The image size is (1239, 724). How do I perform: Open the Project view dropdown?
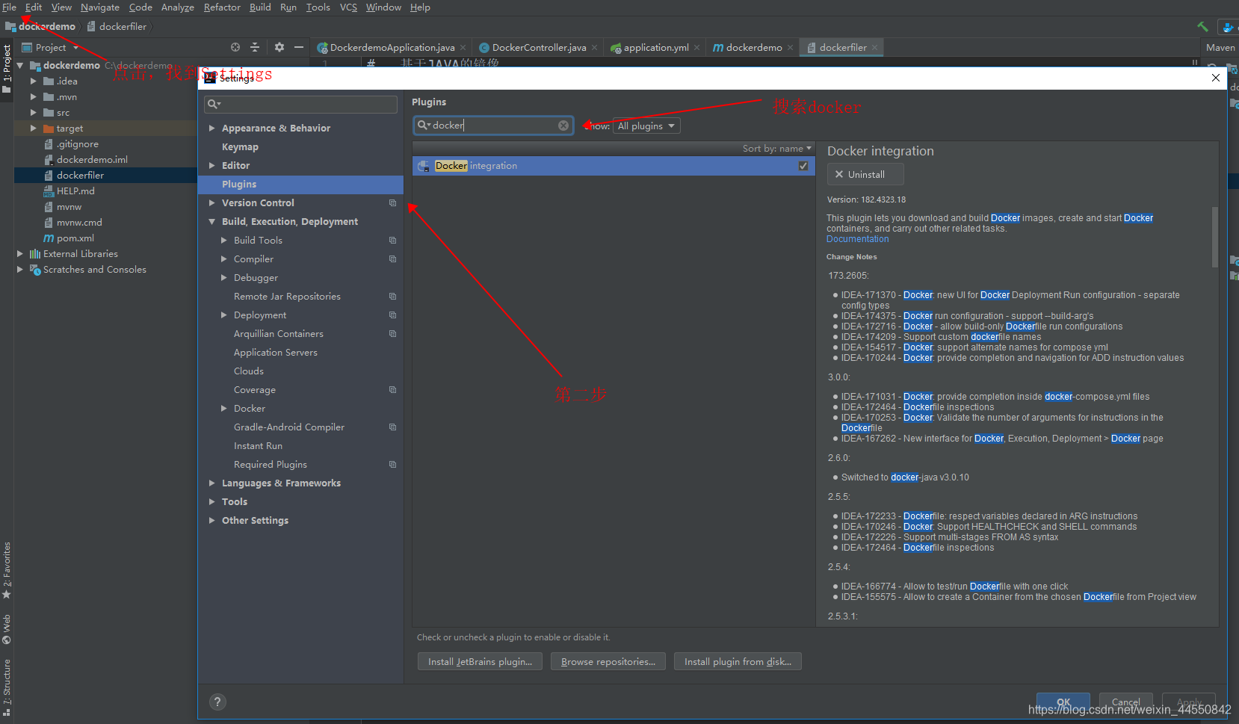(x=51, y=47)
